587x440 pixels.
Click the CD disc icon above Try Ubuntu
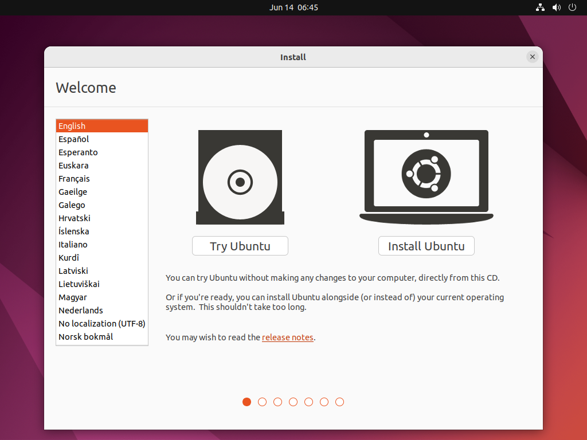click(240, 178)
